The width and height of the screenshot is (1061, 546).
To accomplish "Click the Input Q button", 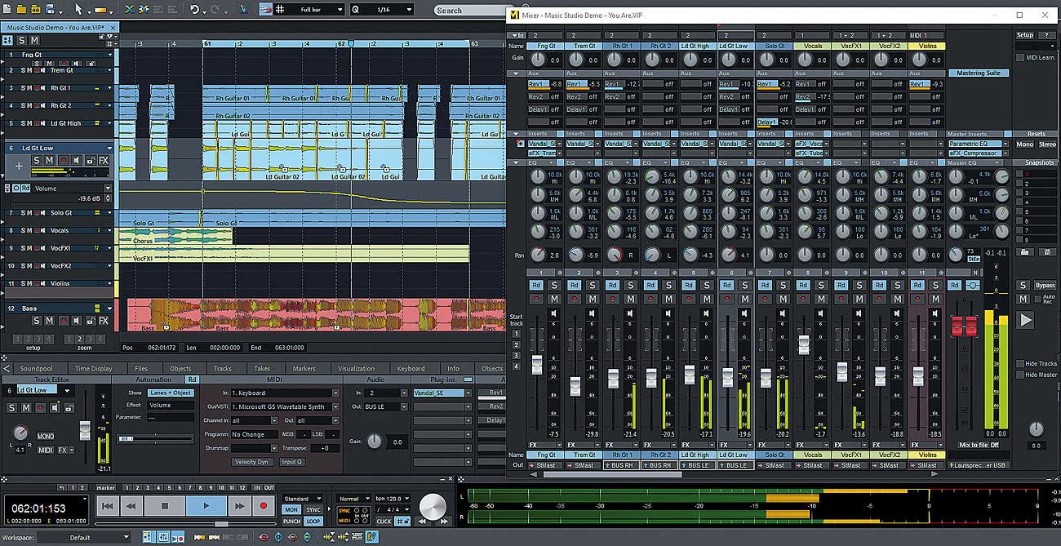I will [292, 462].
